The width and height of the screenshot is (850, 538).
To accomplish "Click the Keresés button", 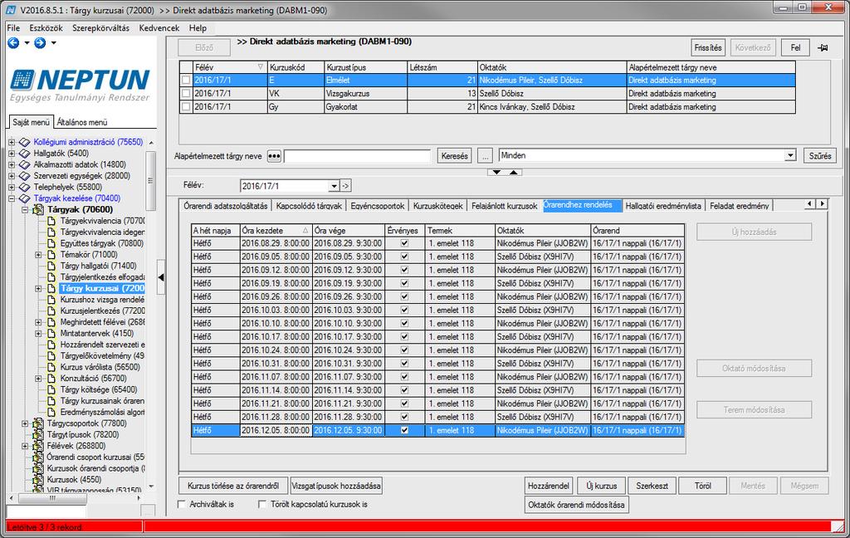I will pyautogui.click(x=454, y=156).
